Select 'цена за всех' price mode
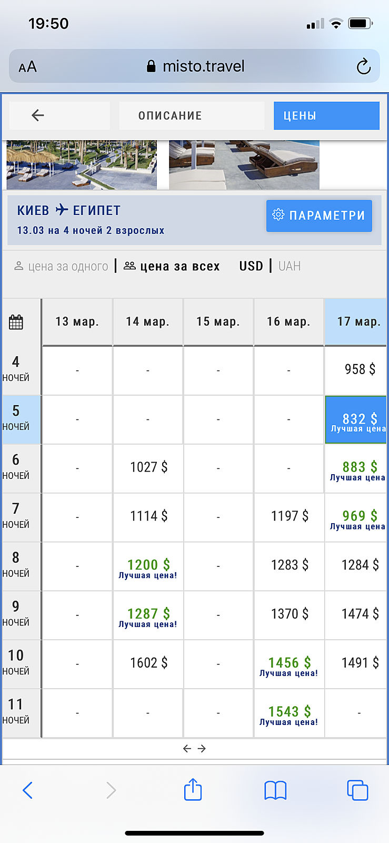The width and height of the screenshot is (389, 843). click(172, 266)
